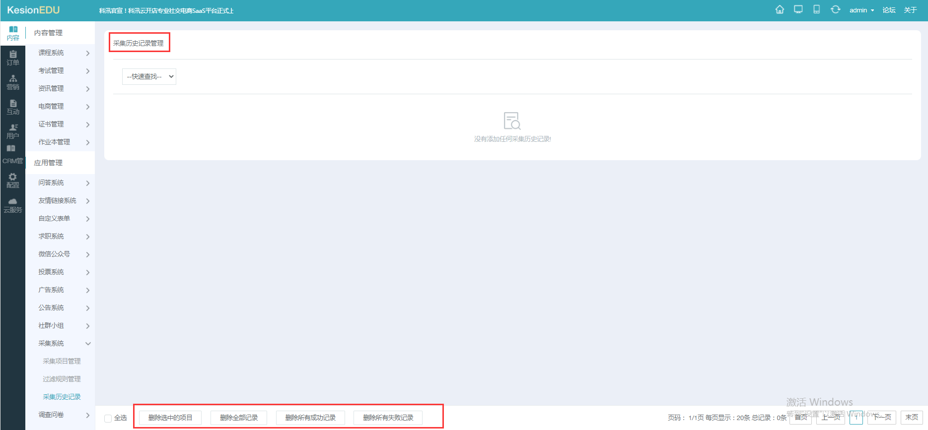Open the admin user dropdown menu
928x430 pixels.
point(861,10)
